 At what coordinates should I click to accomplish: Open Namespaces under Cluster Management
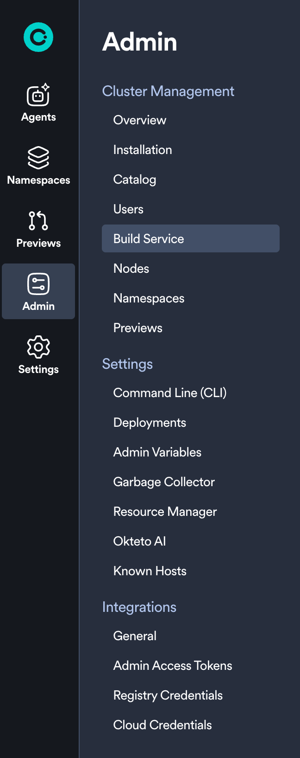pos(149,298)
